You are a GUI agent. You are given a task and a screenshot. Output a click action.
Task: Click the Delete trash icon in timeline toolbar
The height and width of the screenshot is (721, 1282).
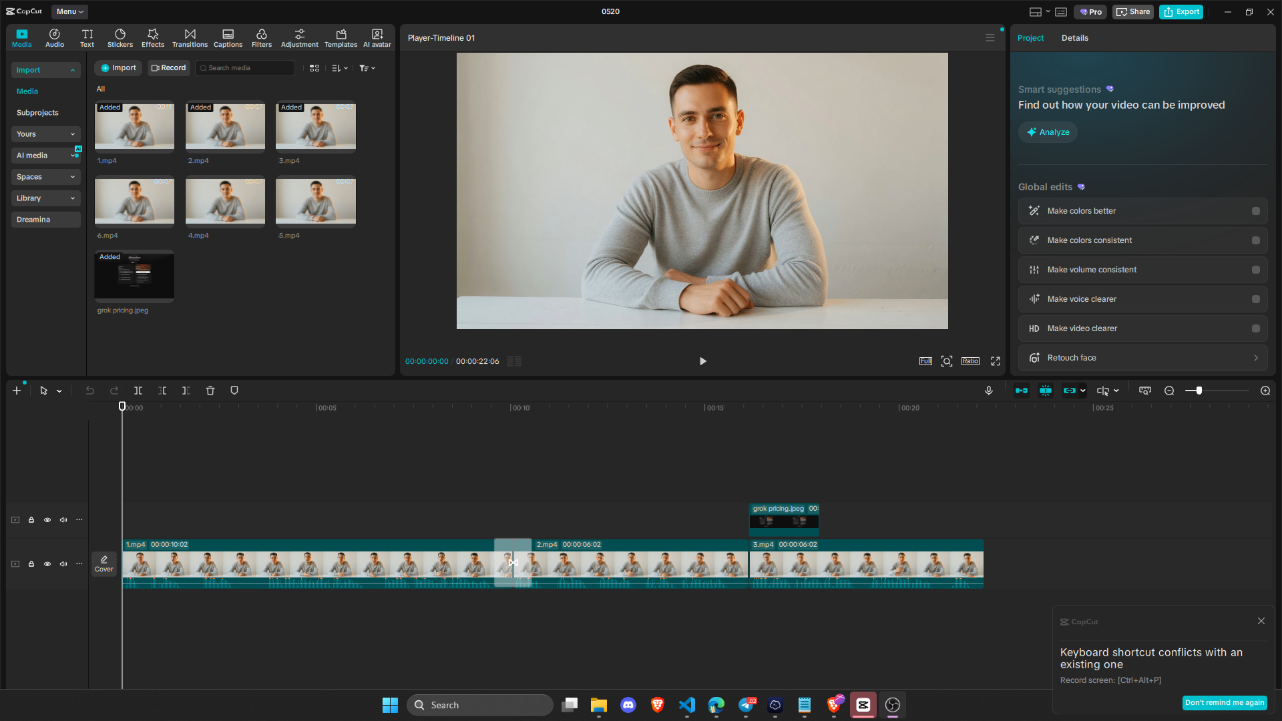click(210, 391)
